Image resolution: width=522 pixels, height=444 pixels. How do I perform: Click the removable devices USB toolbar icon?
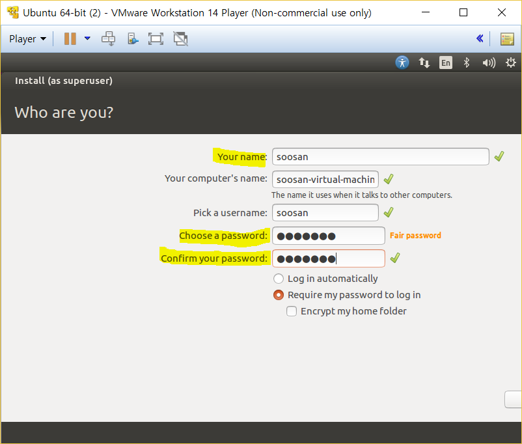click(x=133, y=38)
